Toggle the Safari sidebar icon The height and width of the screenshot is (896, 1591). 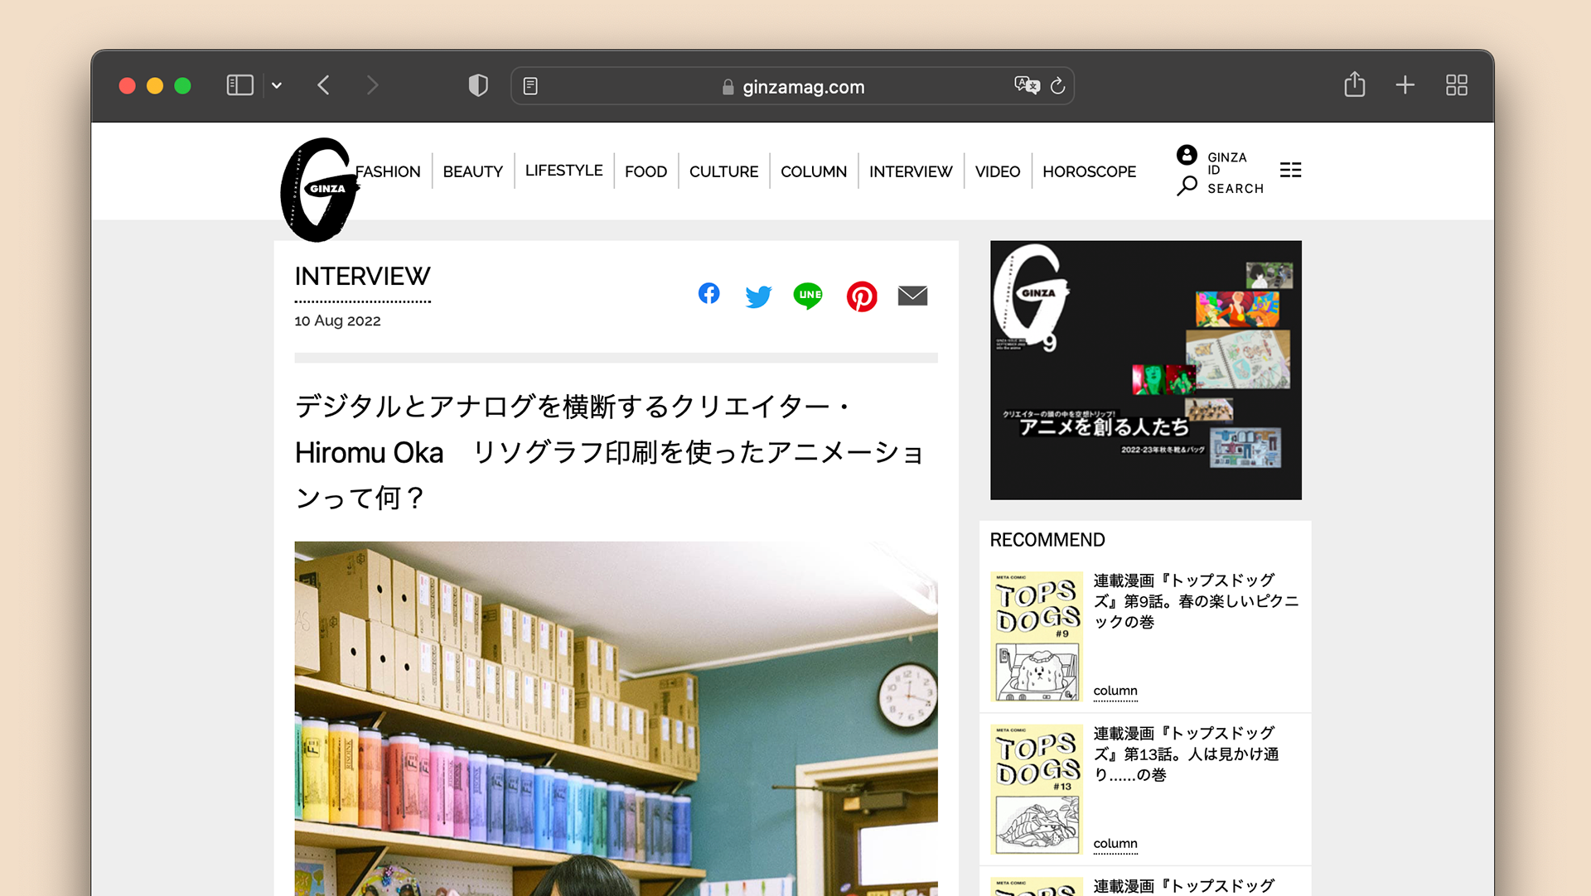tap(239, 85)
